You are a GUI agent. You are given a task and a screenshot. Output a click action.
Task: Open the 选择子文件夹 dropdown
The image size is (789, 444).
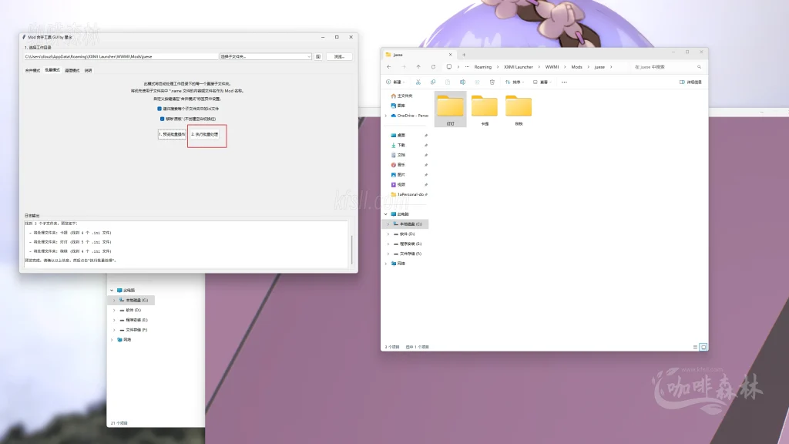pos(266,56)
